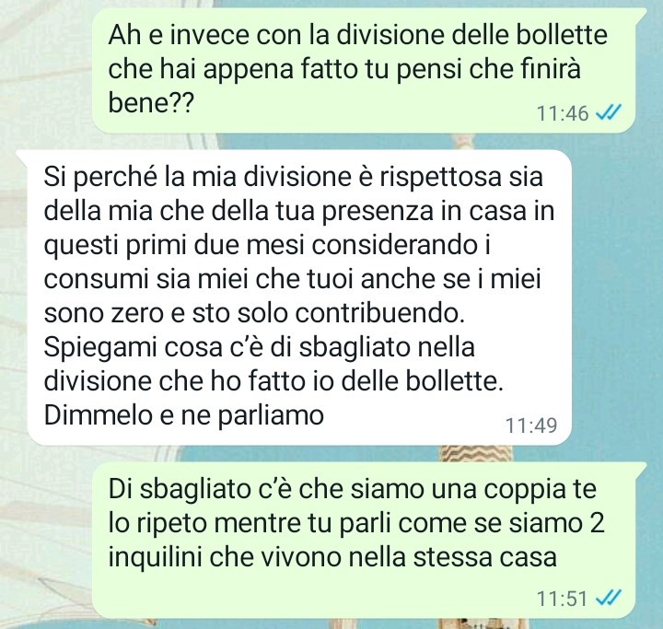Select the received message starting "Si perché la mia"
This screenshot has width=663, height=629.
click(x=299, y=297)
